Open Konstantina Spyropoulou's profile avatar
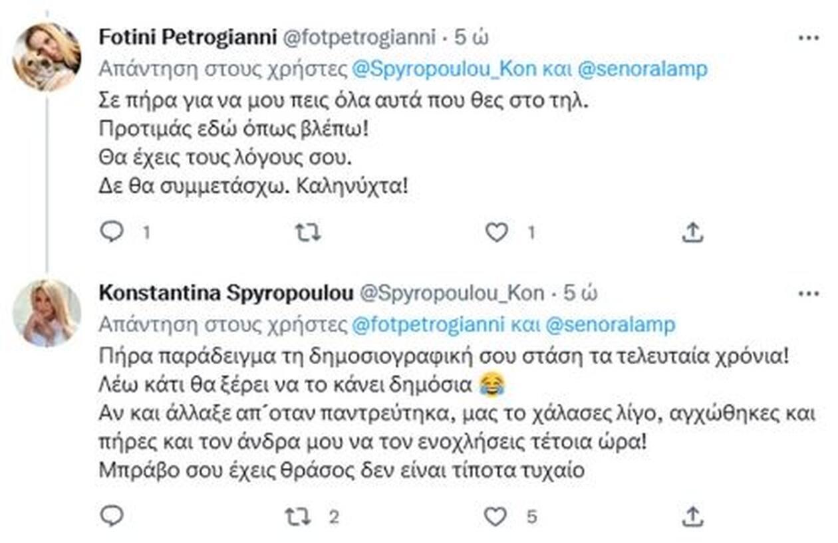838x543 pixels. coord(44,304)
